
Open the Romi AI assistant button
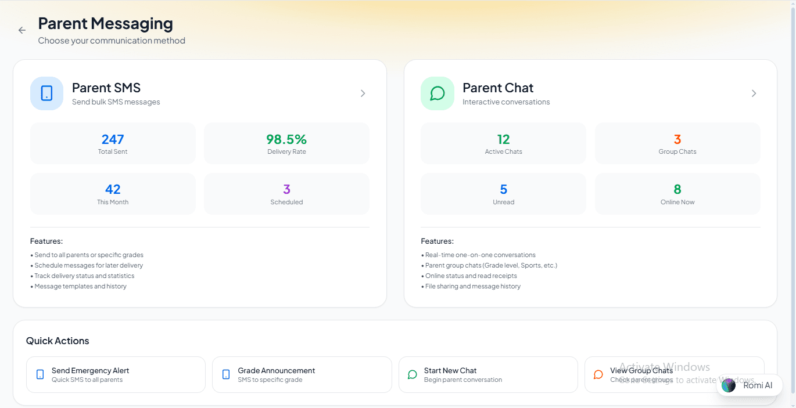pos(750,385)
